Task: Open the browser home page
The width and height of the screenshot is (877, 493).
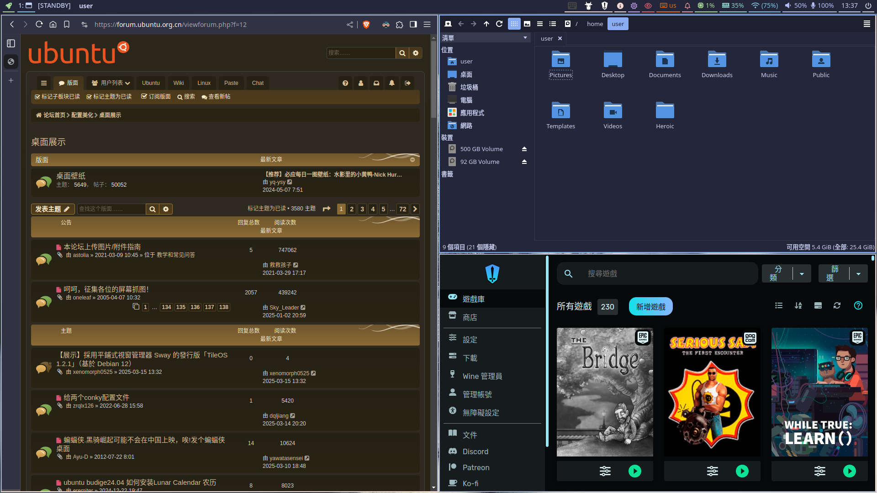Action: [x=53, y=24]
